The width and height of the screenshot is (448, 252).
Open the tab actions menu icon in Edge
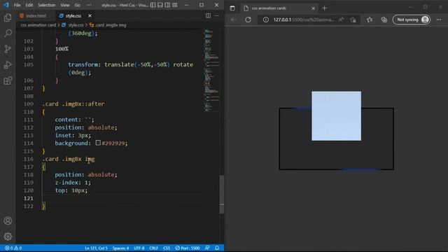pos(232,8)
